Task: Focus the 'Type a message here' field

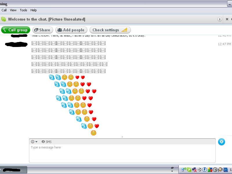Action: pyautogui.click(x=122, y=153)
